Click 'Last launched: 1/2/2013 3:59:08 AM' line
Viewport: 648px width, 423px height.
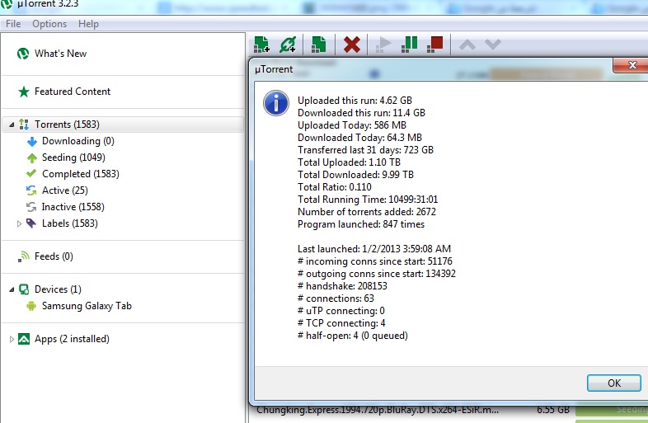[374, 249]
